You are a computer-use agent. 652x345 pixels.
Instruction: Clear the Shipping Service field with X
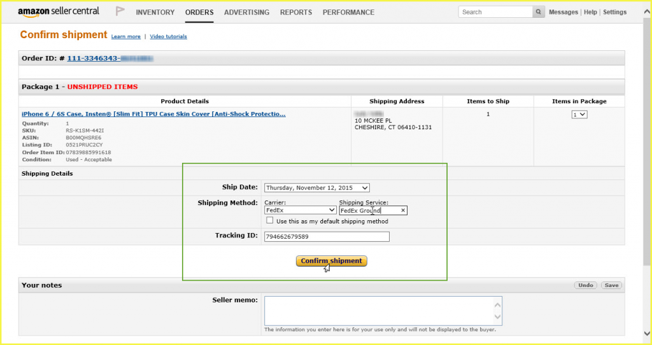(402, 211)
